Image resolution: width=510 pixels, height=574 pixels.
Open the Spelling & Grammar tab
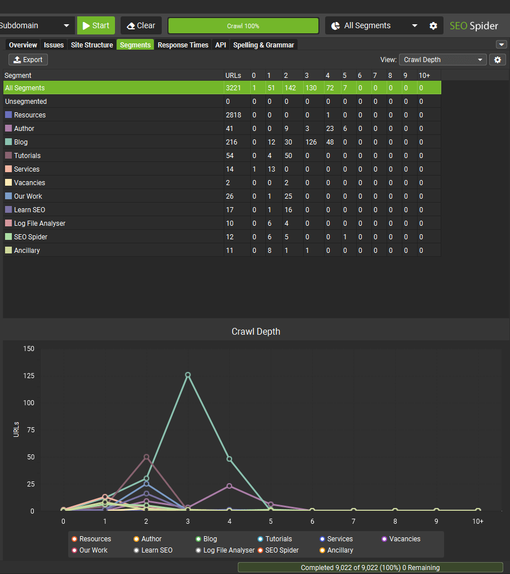[264, 45]
